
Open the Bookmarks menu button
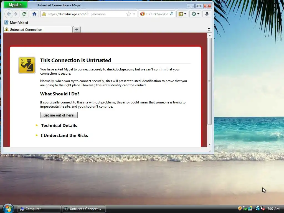pyautogui.click(x=182, y=14)
